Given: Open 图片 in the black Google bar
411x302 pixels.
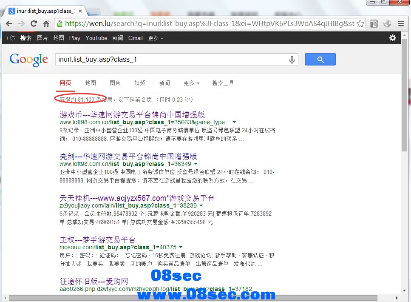Looking at the screenshot, I should point(42,38).
